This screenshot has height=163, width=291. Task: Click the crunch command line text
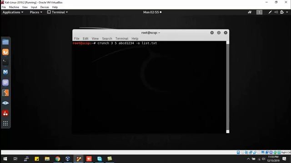click(x=127, y=43)
